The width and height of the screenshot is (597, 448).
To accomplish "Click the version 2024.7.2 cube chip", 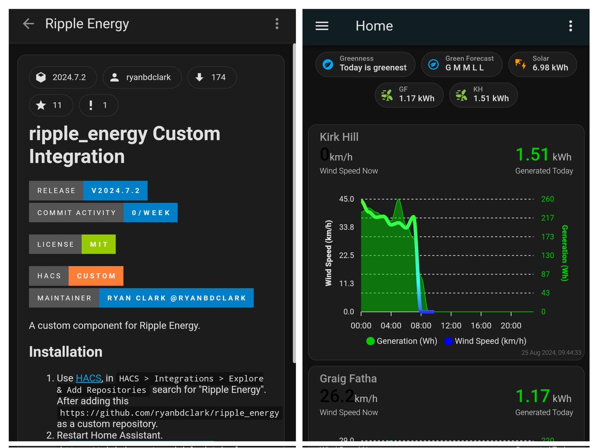I will (63, 77).
